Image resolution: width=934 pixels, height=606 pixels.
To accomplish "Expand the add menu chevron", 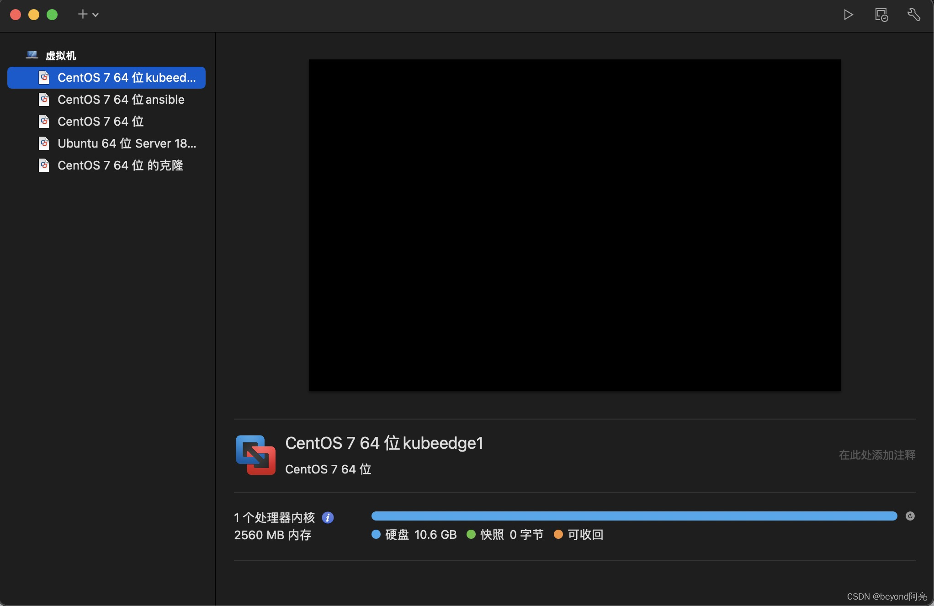I will 96,15.
